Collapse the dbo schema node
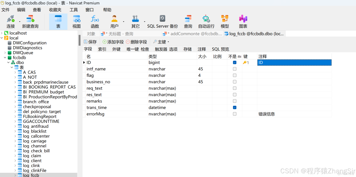 8,62
